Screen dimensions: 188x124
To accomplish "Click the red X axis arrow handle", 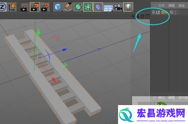I will (x=54, y=80).
